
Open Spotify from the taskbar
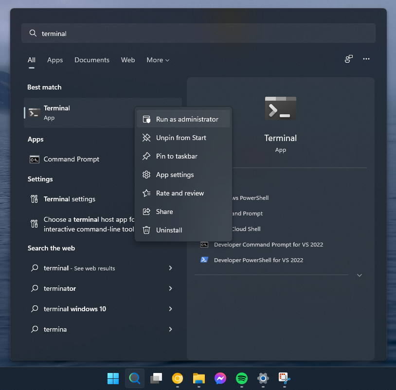pyautogui.click(x=241, y=378)
